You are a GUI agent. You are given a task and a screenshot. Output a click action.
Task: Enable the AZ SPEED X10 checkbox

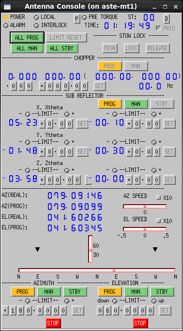[x=158, y=197]
